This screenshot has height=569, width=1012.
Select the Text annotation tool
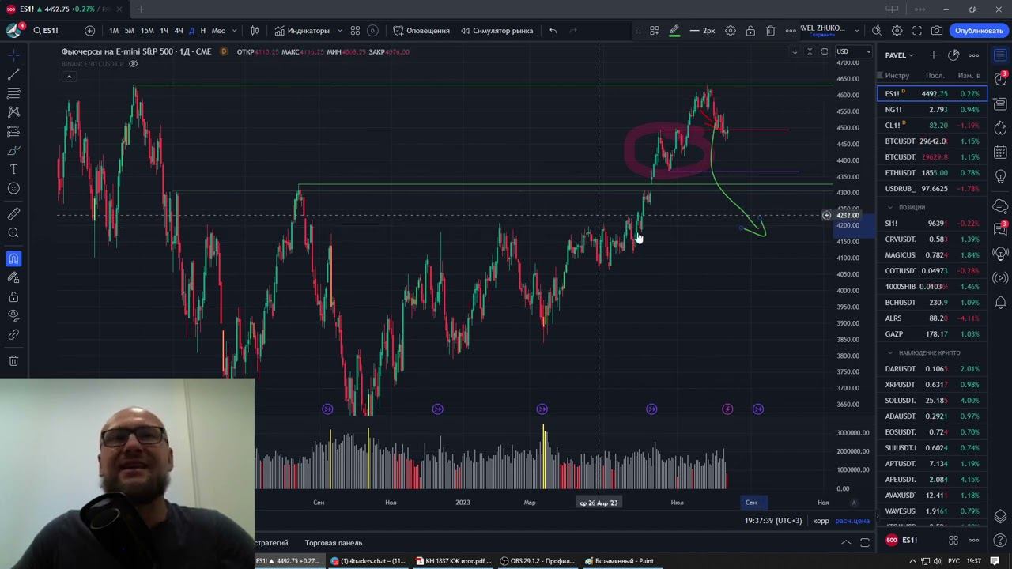(x=13, y=169)
